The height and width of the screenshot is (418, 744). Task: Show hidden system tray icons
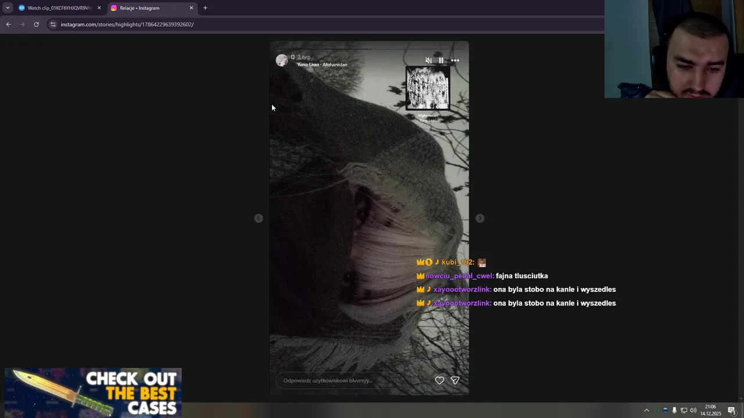pos(646,410)
